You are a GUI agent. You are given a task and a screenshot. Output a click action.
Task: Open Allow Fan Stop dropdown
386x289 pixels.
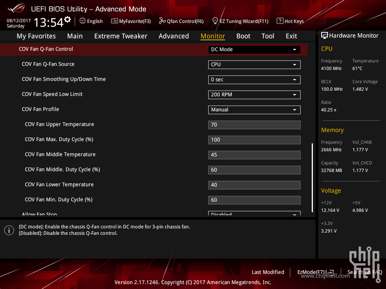254,213
